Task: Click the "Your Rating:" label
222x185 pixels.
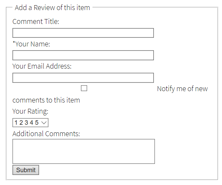Action: (x=30, y=111)
